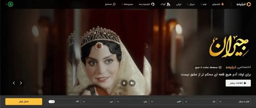Go to next slide with right arrow
The height and width of the screenshot is (108, 256).
click(21, 83)
